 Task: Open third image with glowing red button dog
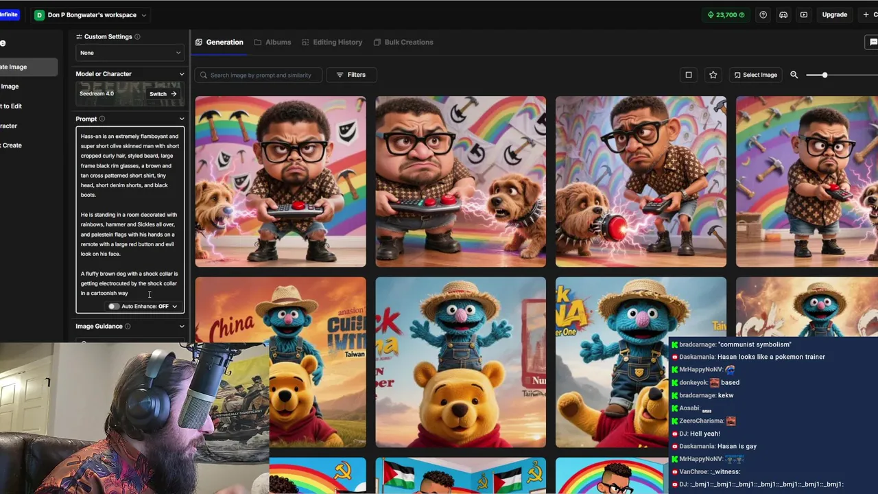[x=641, y=181]
